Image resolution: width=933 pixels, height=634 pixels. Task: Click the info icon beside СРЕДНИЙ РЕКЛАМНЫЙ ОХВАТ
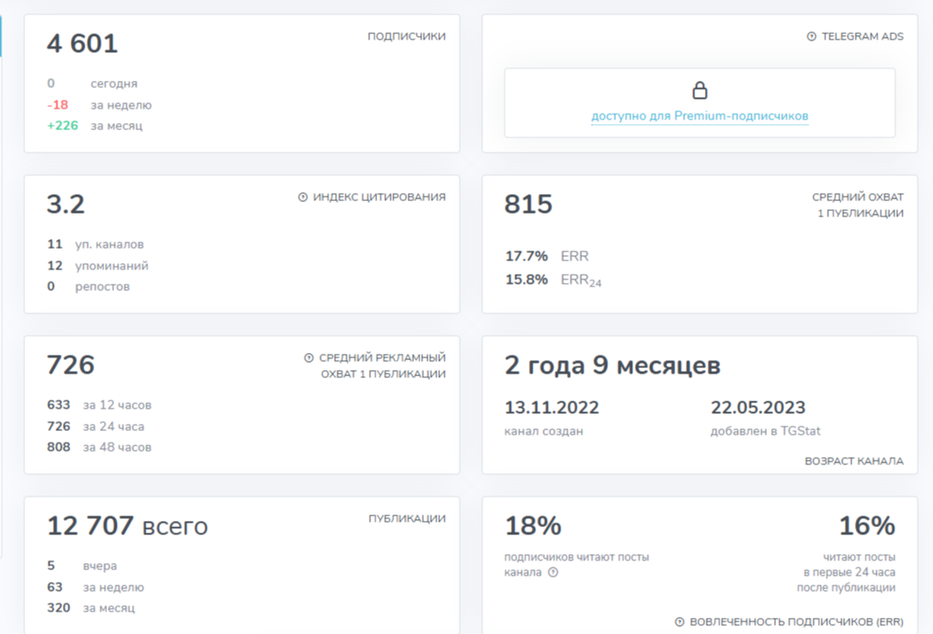click(309, 357)
